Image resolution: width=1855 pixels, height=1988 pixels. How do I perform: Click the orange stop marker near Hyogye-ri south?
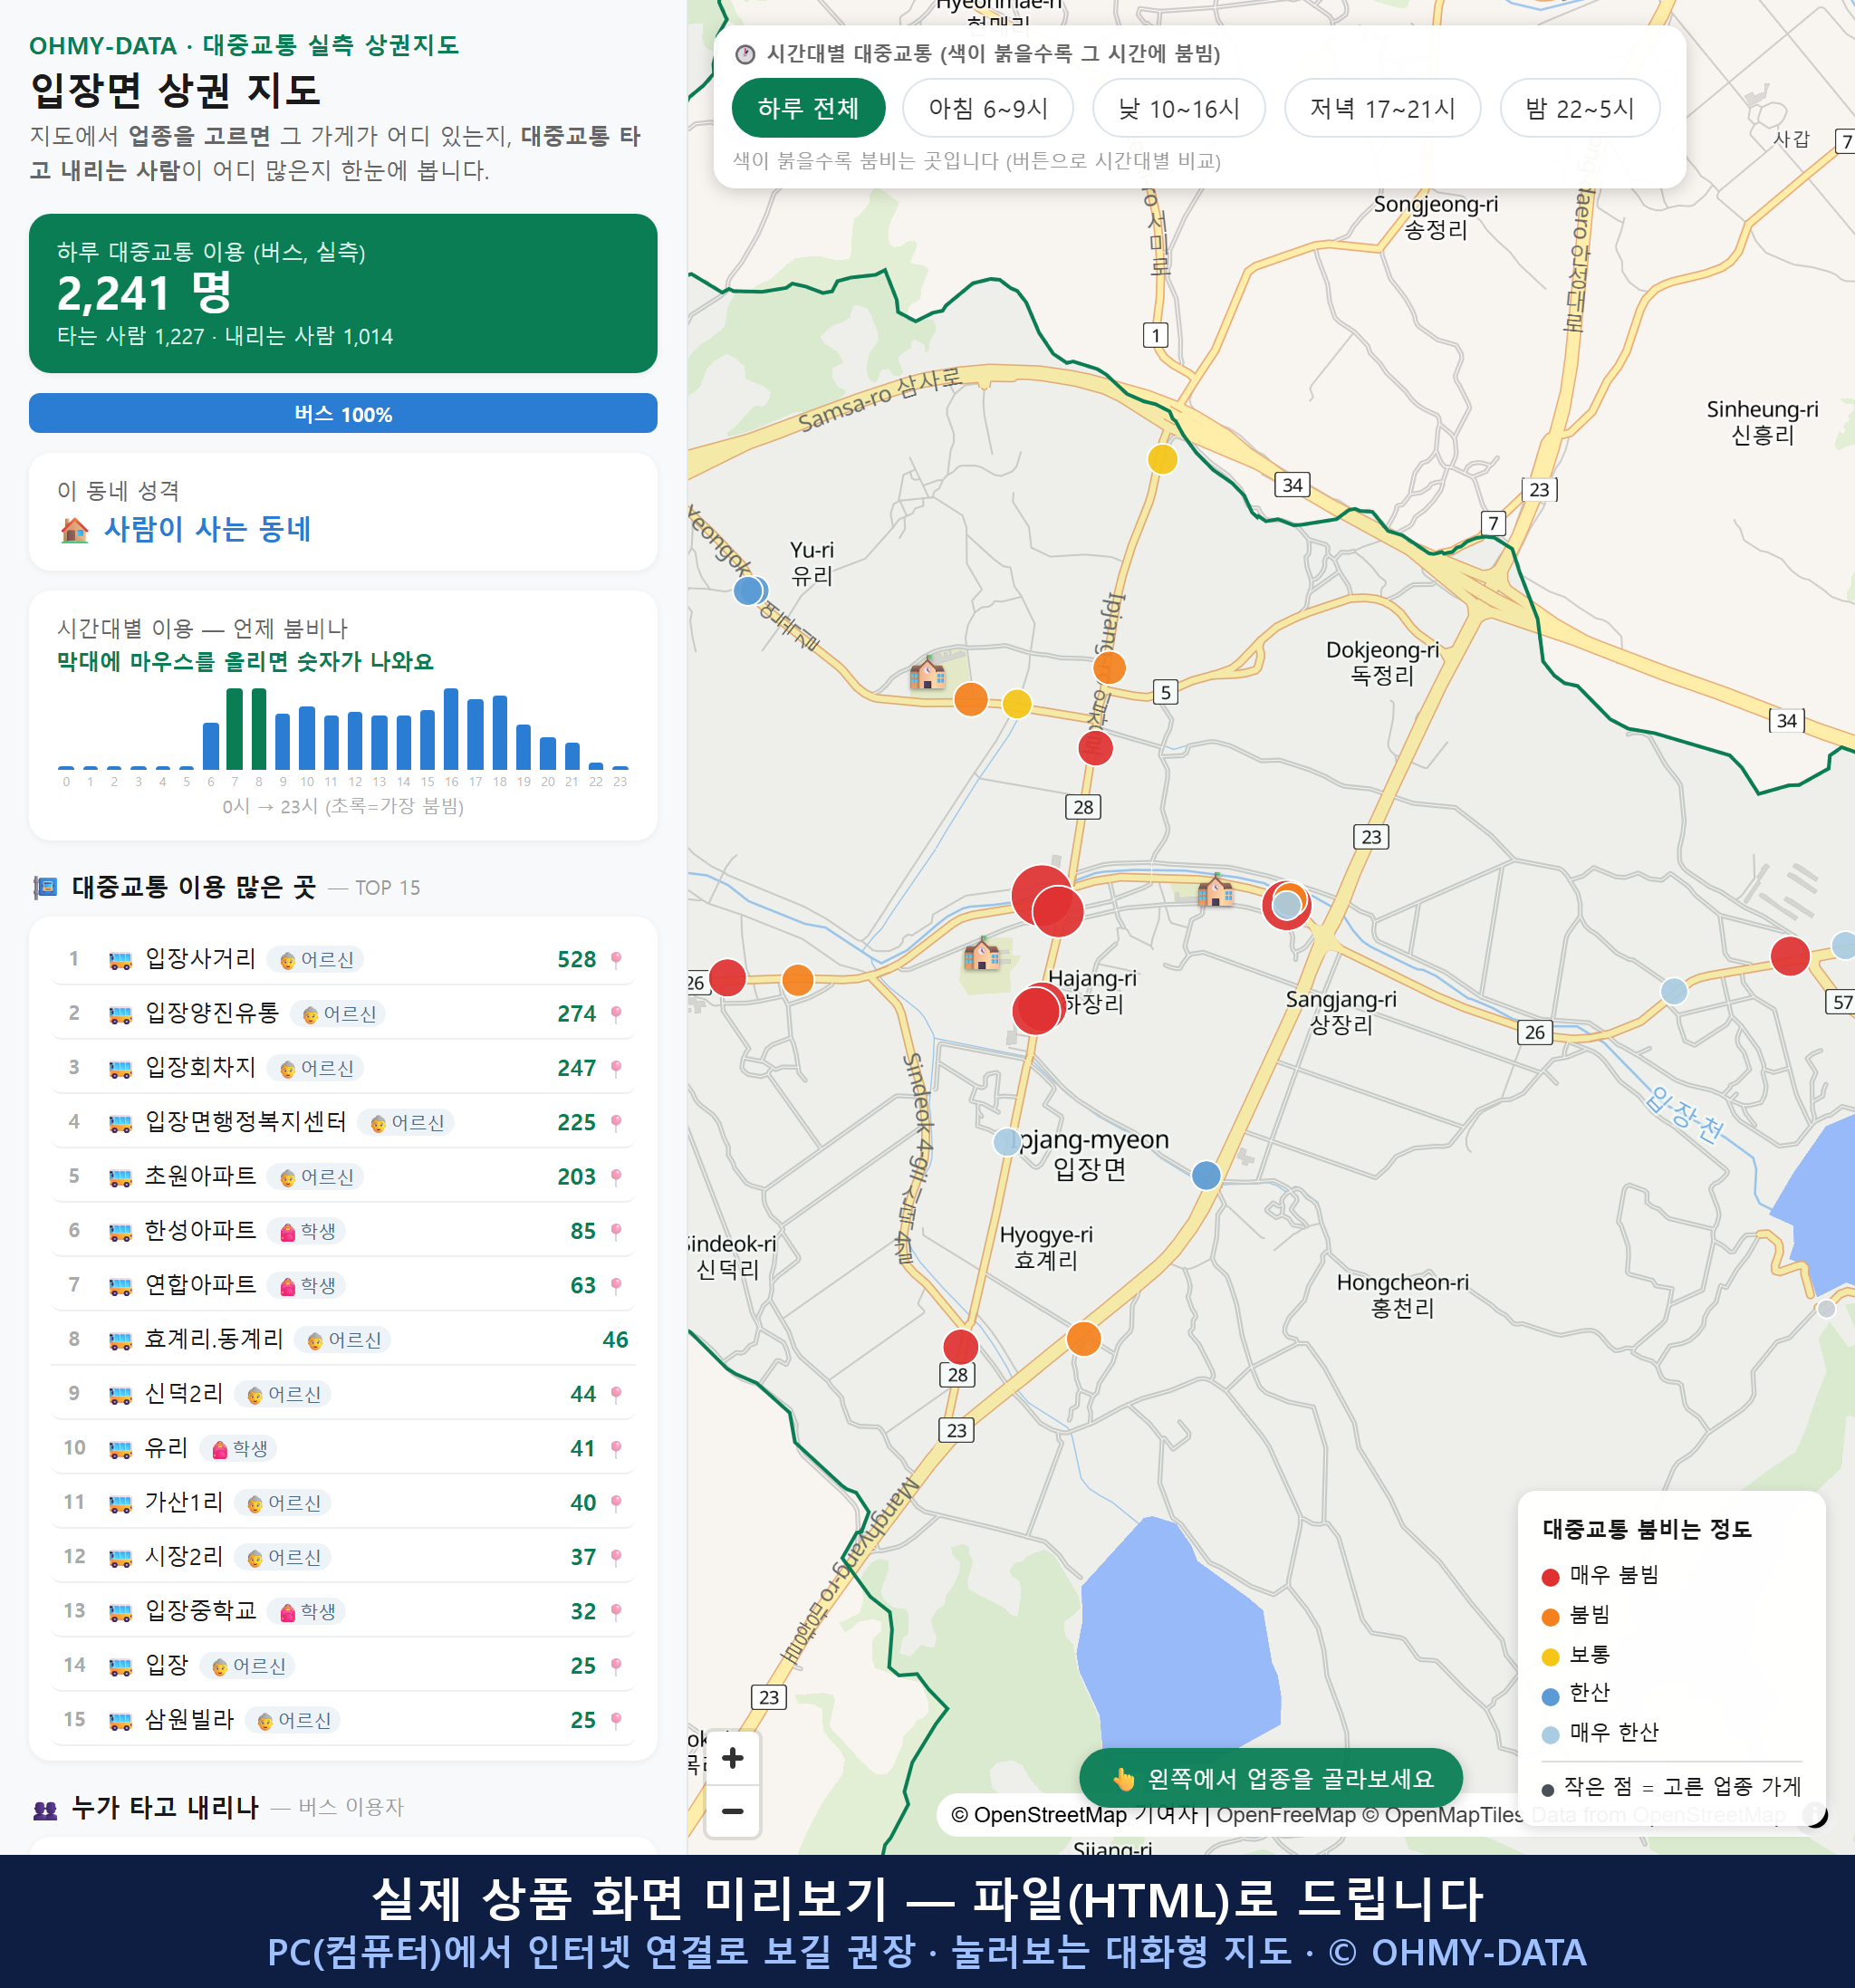(x=1084, y=1338)
